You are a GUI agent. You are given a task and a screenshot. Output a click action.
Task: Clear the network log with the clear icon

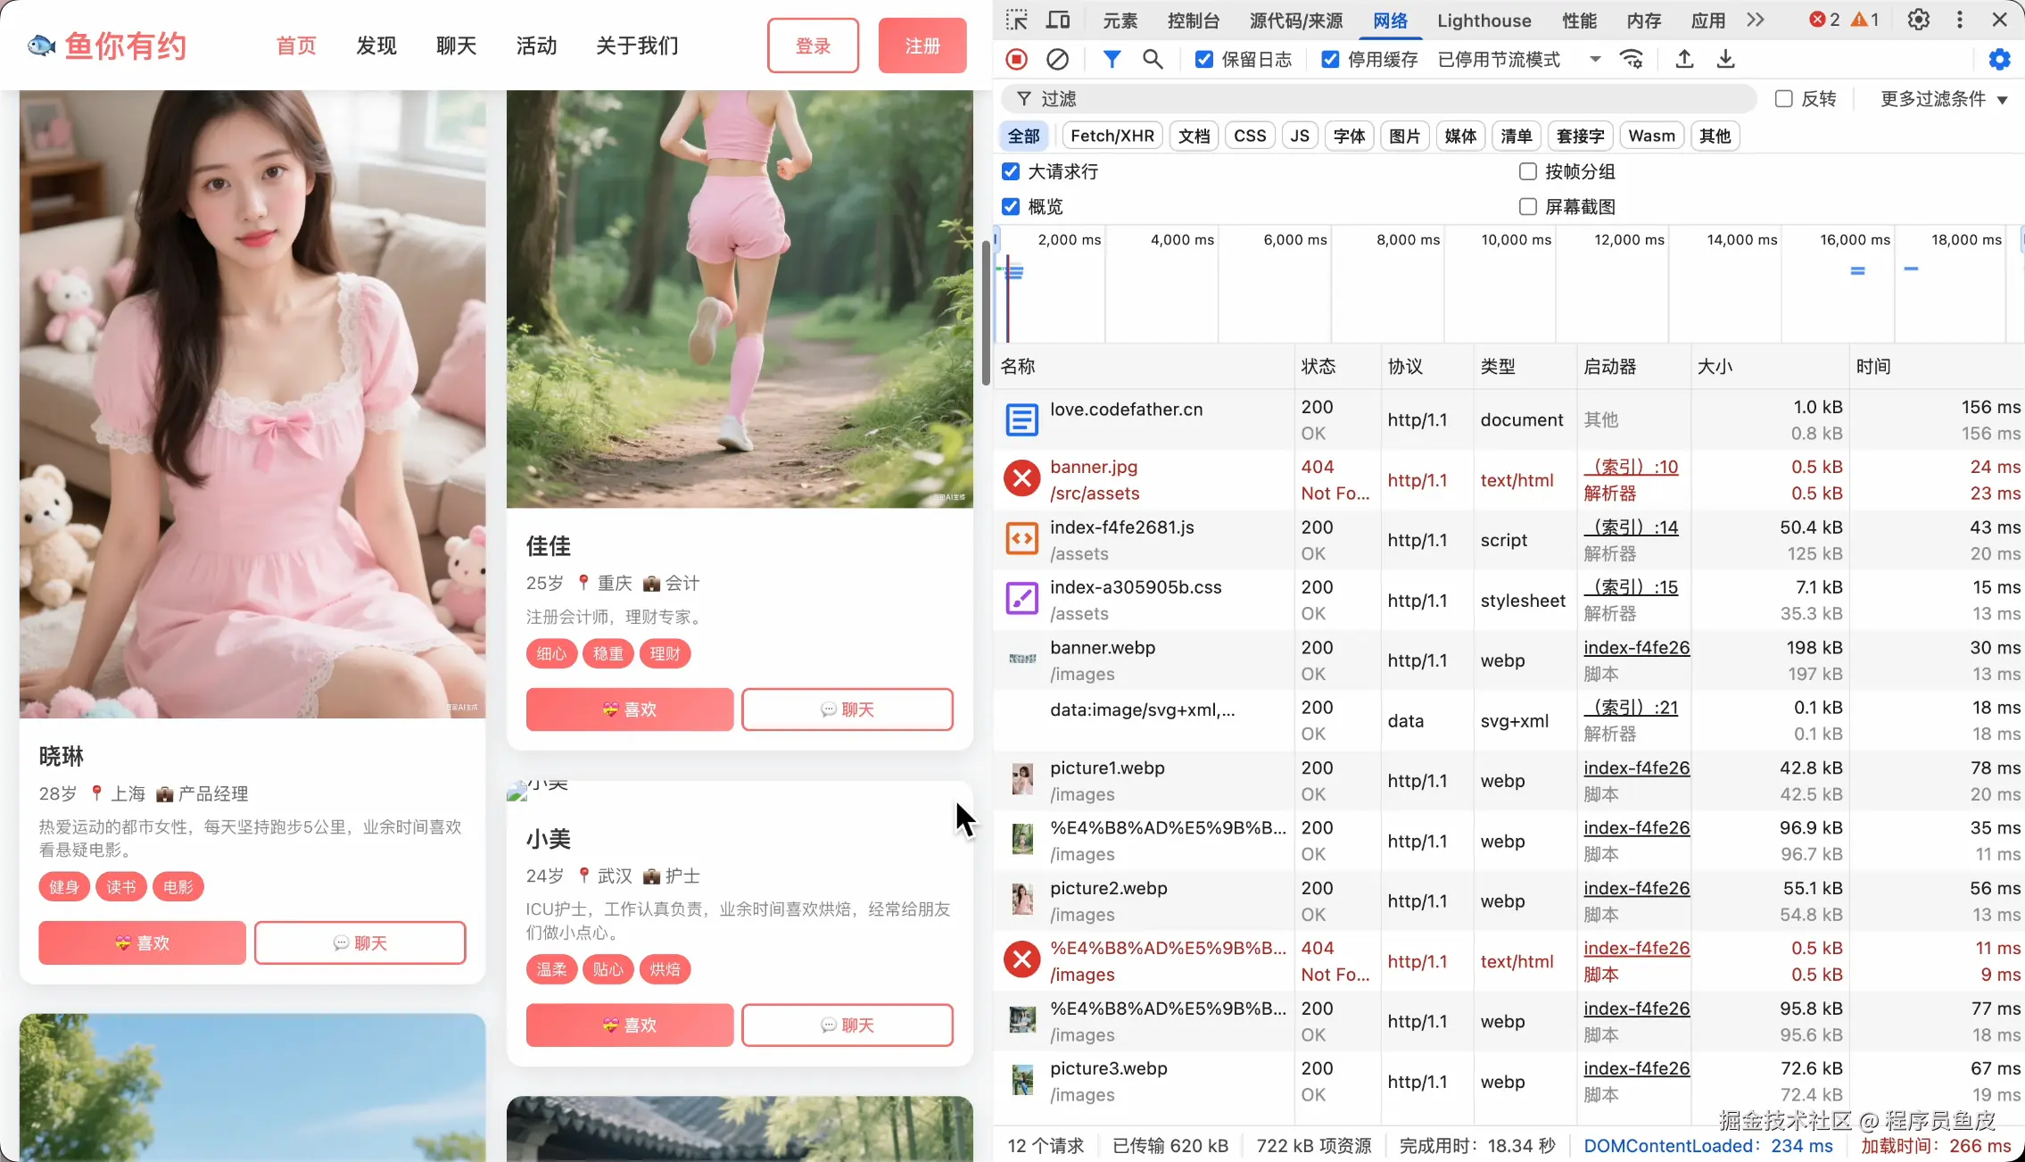pyautogui.click(x=1057, y=59)
